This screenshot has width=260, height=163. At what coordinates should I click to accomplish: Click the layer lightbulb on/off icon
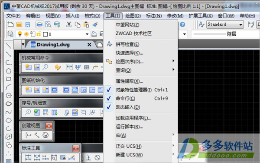20,34
